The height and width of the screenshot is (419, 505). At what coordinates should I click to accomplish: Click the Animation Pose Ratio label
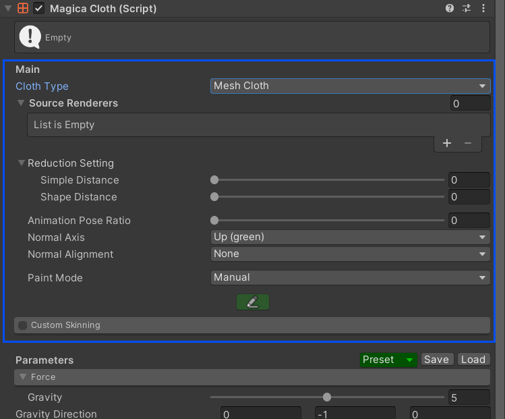pos(80,221)
